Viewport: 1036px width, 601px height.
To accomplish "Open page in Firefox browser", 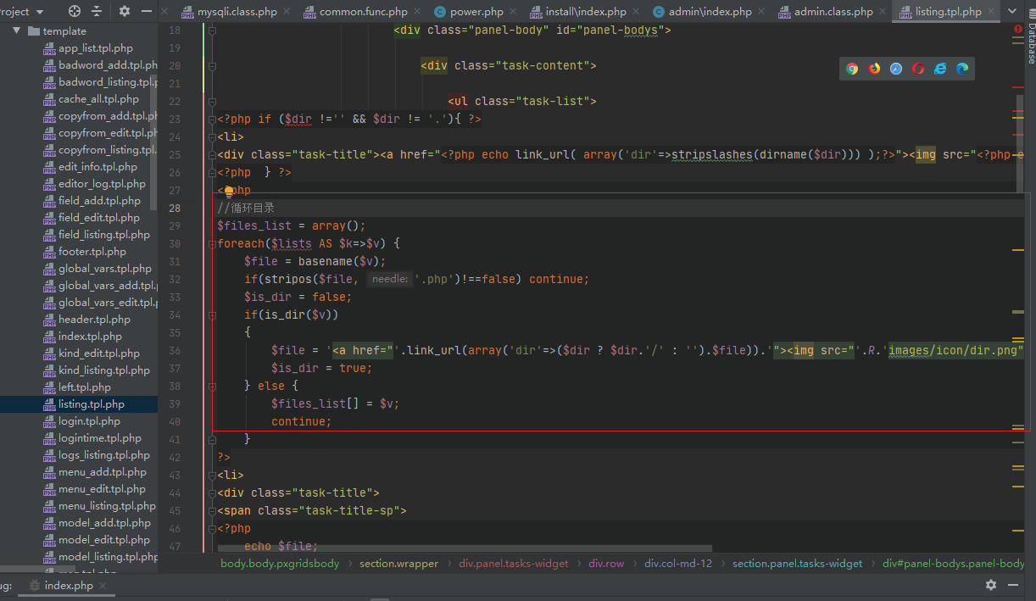I will pos(874,69).
